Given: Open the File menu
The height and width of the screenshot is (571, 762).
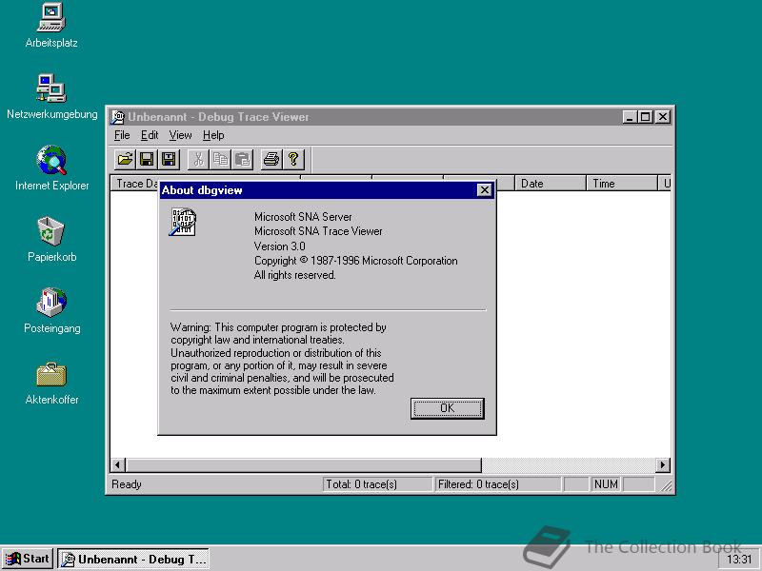Looking at the screenshot, I should pyautogui.click(x=122, y=135).
